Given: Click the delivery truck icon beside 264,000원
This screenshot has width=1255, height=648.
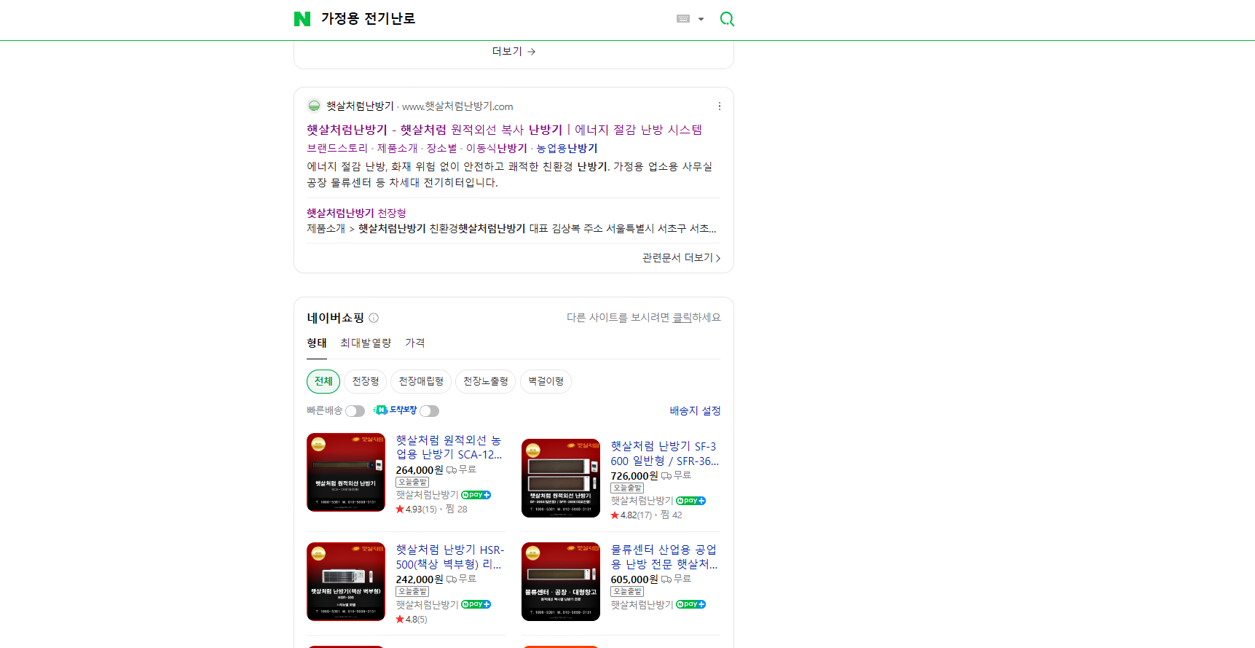Looking at the screenshot, I should [x=452, y=470].
